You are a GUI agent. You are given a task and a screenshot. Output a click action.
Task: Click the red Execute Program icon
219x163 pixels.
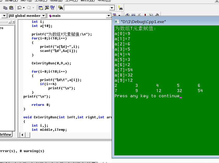pos(145,15)
